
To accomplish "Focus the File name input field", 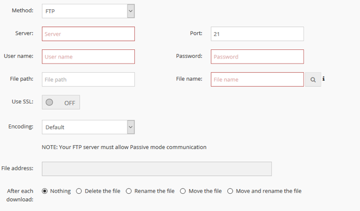I will 257,79.
